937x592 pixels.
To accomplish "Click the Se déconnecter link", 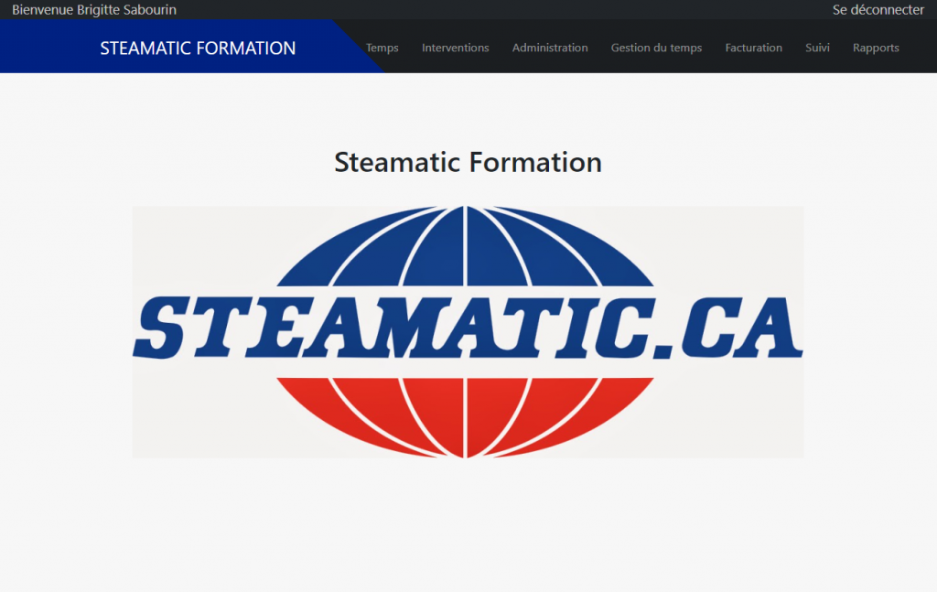I will coord(878,9).
